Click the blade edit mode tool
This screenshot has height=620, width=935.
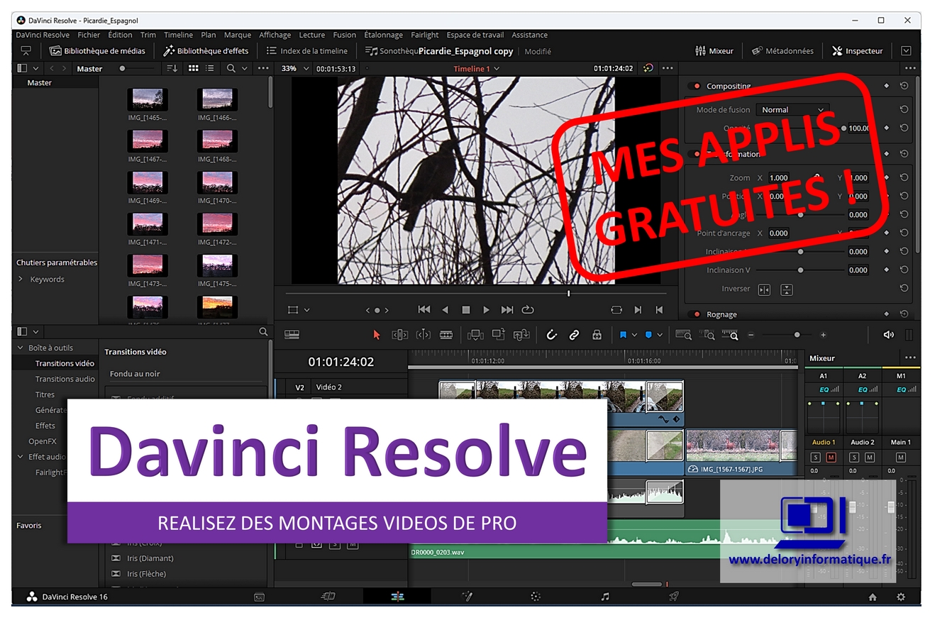click(x=446, y=335)
